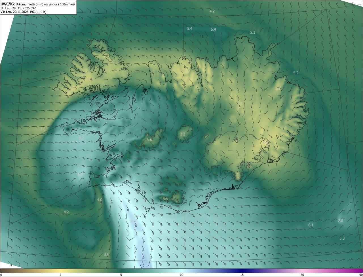Click the 10 tick on the color scale
Image resolution: width=363 pixels, height=277 pixels.
point(181,275)
